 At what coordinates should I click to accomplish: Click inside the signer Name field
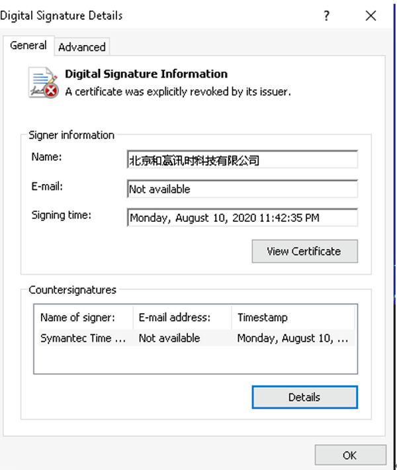(242, 160)
